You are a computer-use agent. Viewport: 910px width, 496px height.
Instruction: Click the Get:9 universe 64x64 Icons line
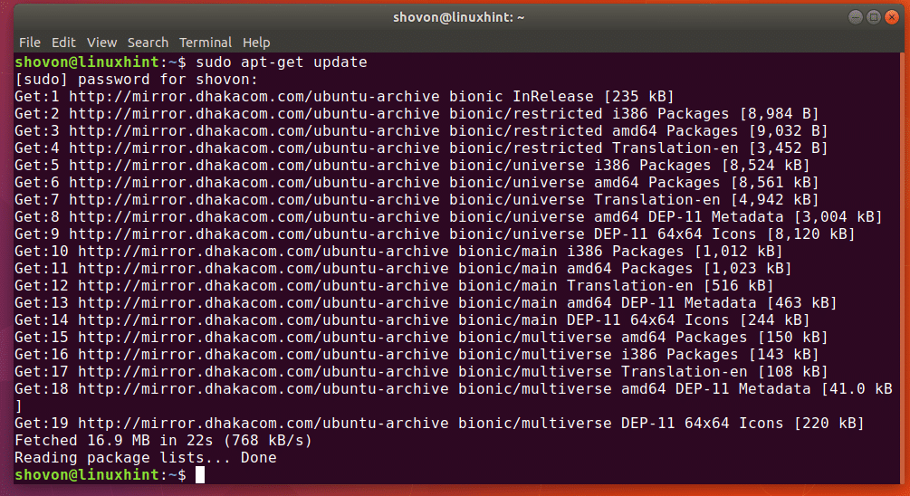coord(435,234)
